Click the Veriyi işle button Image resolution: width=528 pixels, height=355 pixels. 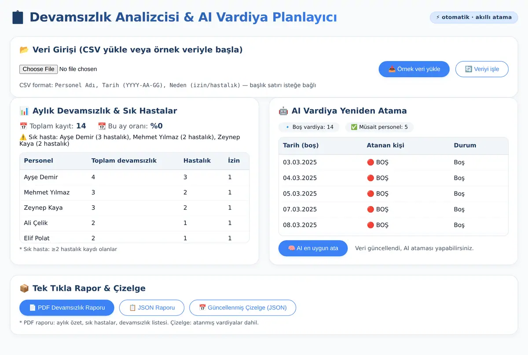[x=482, y=69]
